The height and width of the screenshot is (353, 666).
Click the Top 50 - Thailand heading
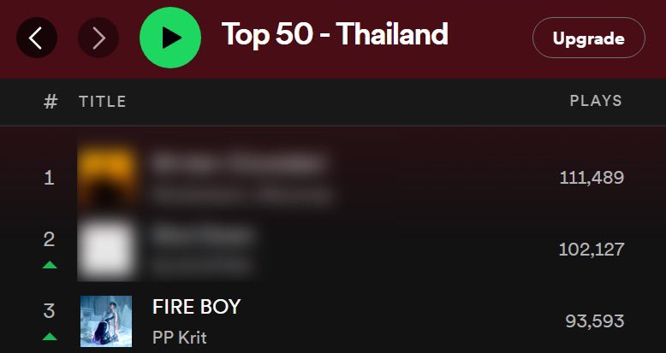[x=335, y=34]
